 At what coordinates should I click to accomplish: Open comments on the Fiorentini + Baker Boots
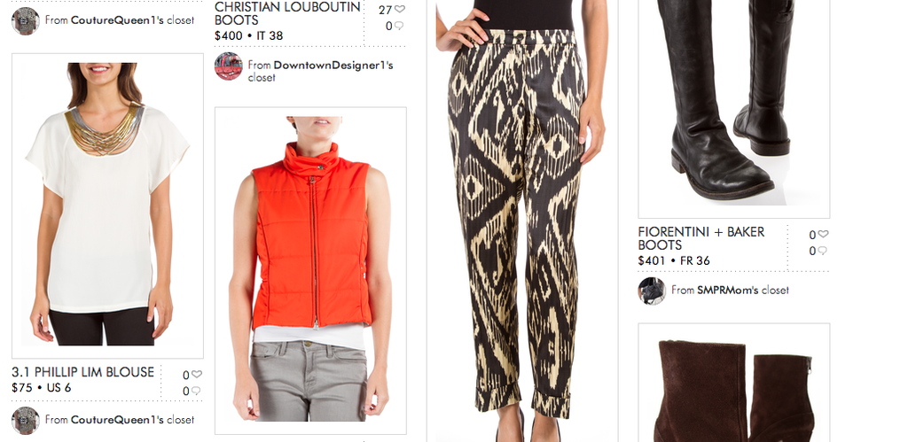pyautogui.click(x=822, y=251)
